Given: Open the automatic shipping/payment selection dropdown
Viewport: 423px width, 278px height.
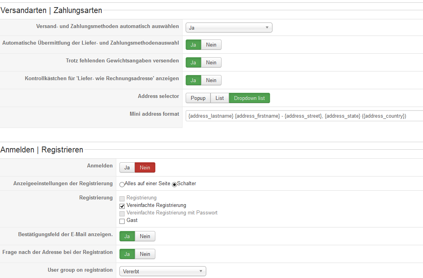Looking at the screenshot, I should coord(229,28).
